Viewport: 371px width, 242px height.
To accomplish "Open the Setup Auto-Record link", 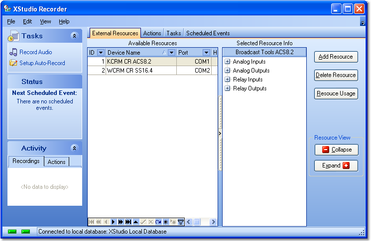I will pyautogui.click(x=42, y=63).
